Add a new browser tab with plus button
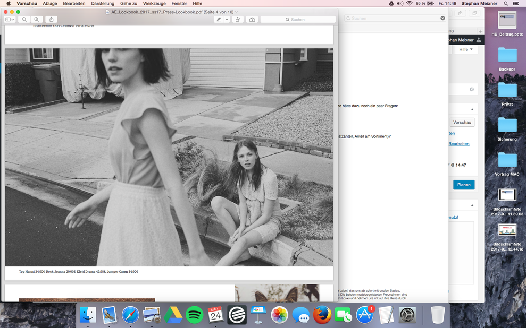 pyautogui.click(x=481, y=31)
